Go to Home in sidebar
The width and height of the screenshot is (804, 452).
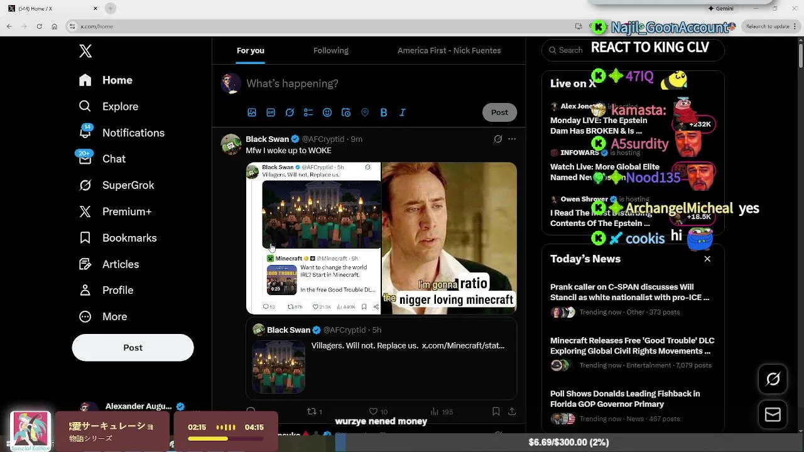[106, 80]
